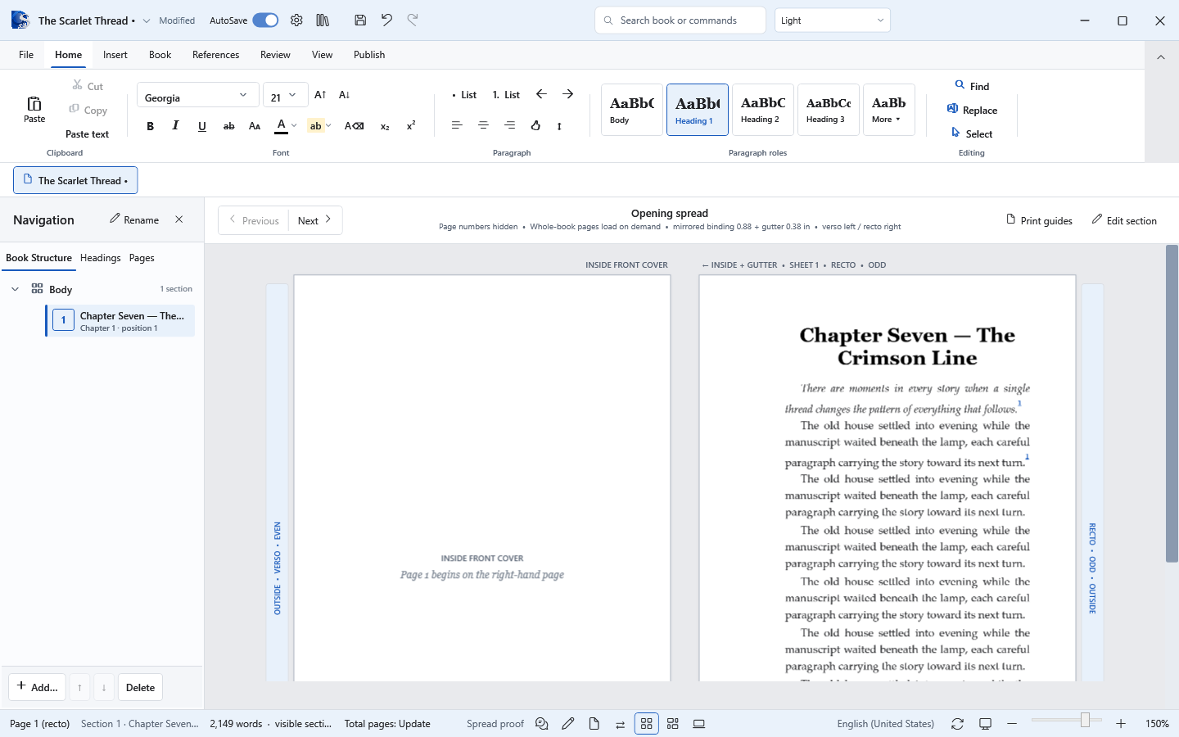This screenshot has width=1179, height=737.
Task: Decrease indent with left arrow
Action: click(x=541, y=94)
